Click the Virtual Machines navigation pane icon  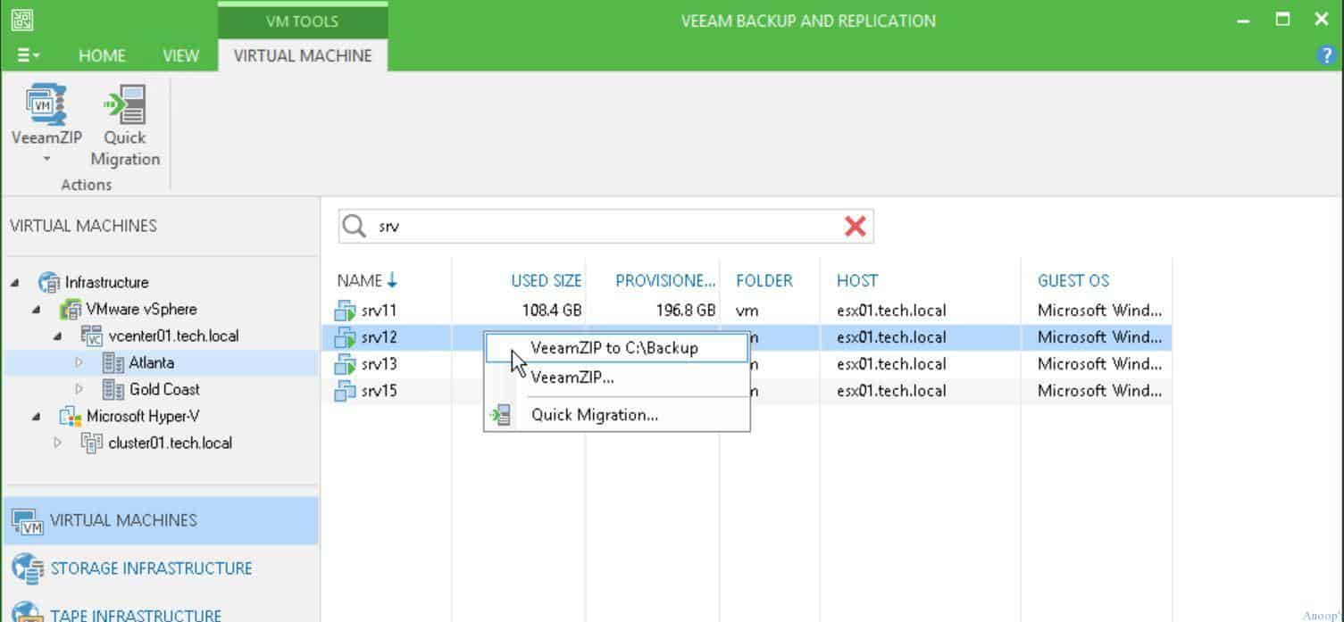pos(28,522)
